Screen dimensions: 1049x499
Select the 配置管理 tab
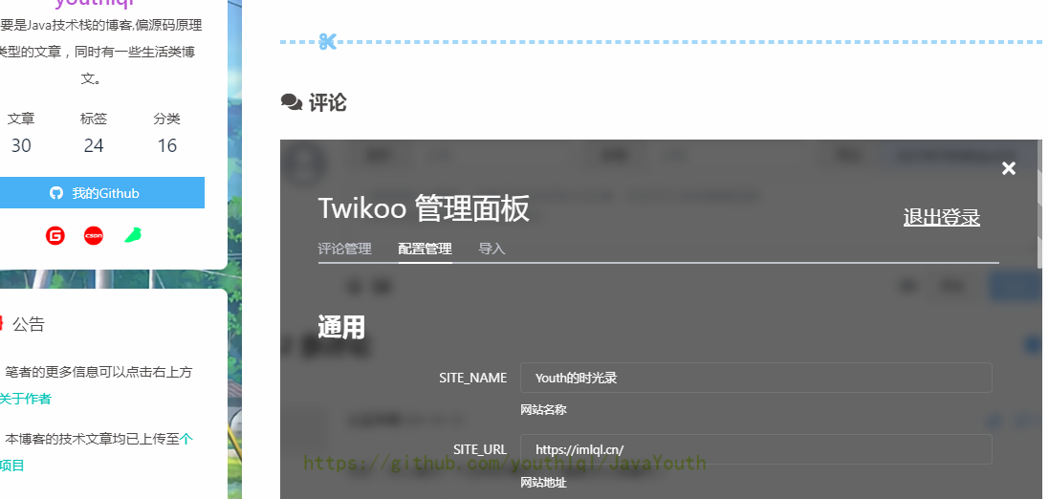click(x=425, y=249)
